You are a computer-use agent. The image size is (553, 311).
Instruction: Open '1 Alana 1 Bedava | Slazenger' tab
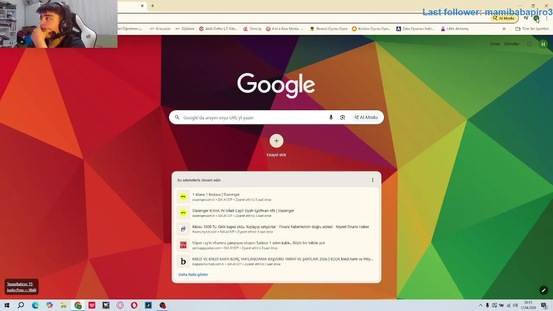[276, 197]
